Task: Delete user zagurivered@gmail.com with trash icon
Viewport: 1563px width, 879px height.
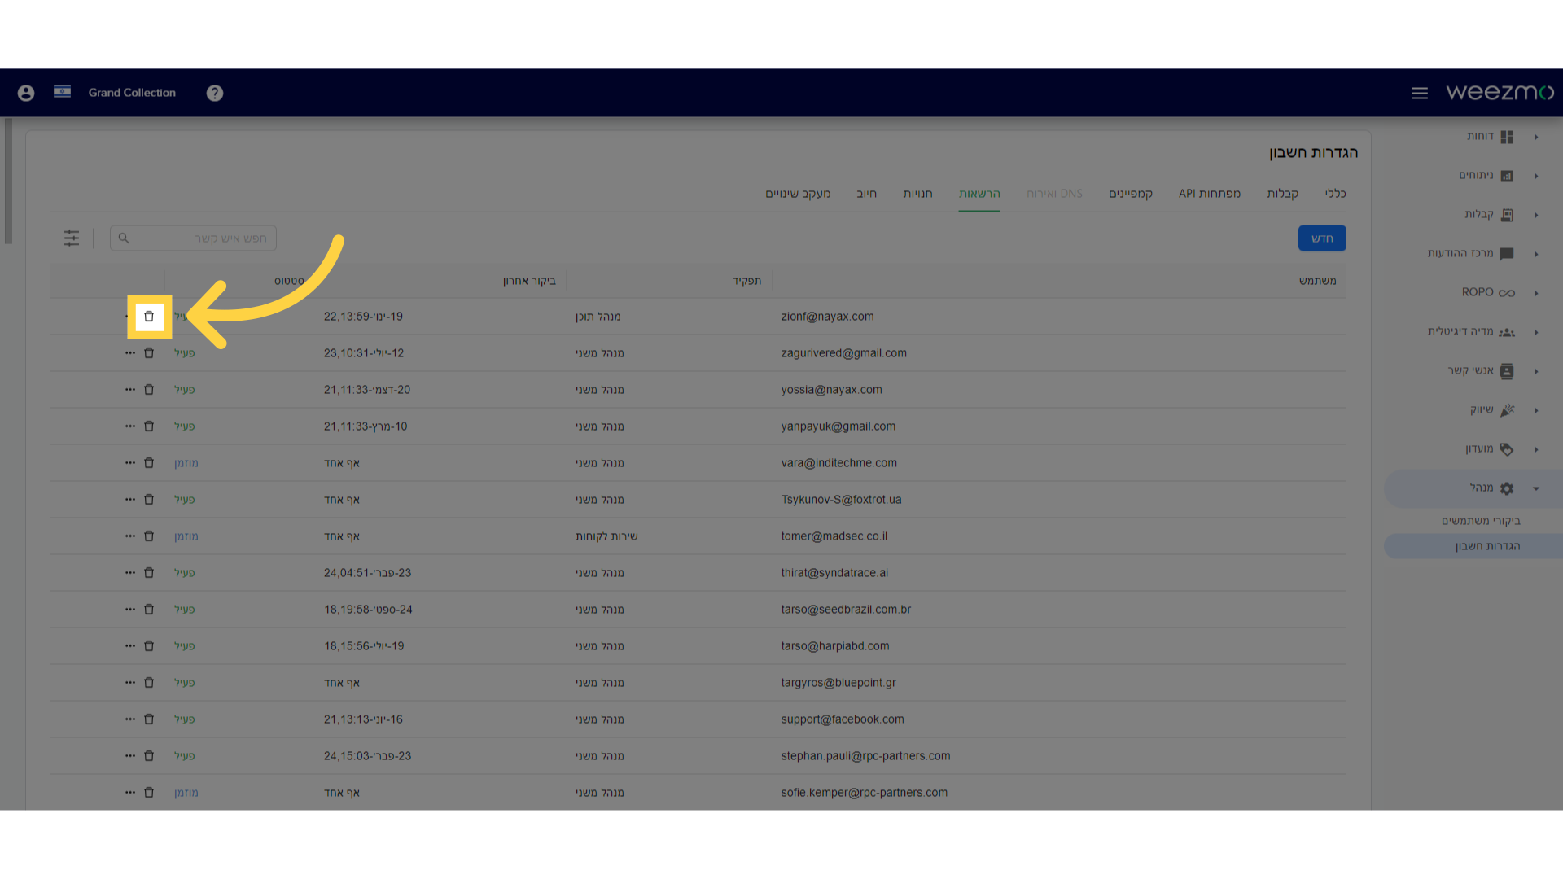Action: (x=149, y=353)
